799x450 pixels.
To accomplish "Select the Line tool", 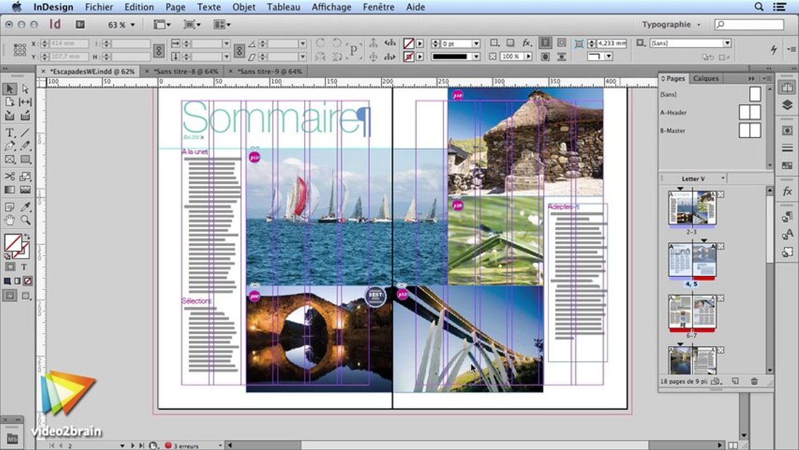I will point(26,133).
